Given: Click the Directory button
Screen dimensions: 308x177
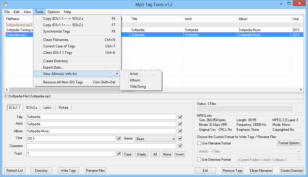Looking at the screenshot, I should pos(41,171).
